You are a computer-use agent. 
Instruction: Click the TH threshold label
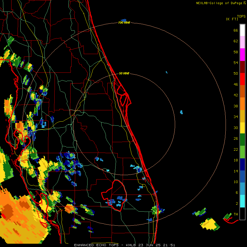click(x=236, y=214)
